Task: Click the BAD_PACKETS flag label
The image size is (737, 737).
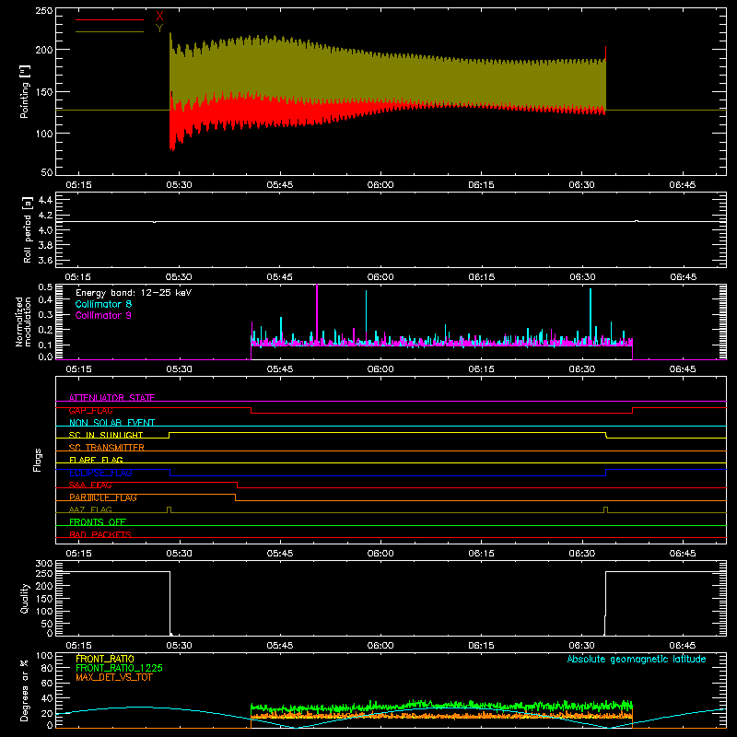Action: pos(100,534)
